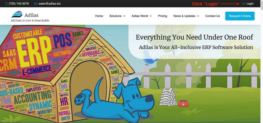Click the Everything You Need Under One Roof heading
Screen dimensions: 263x123
[x=194, y=37]
